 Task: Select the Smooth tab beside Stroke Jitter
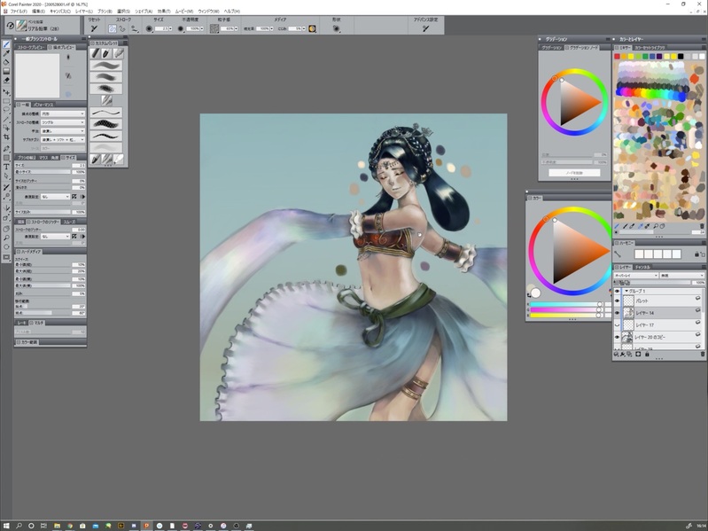(x=69, y=222)
